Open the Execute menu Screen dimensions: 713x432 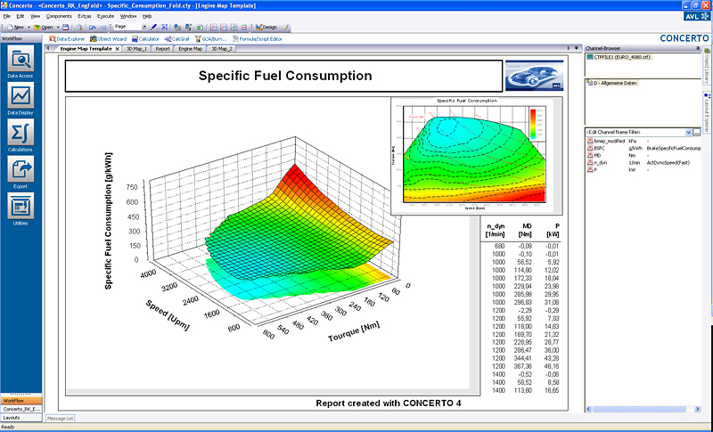coord(106,16)
